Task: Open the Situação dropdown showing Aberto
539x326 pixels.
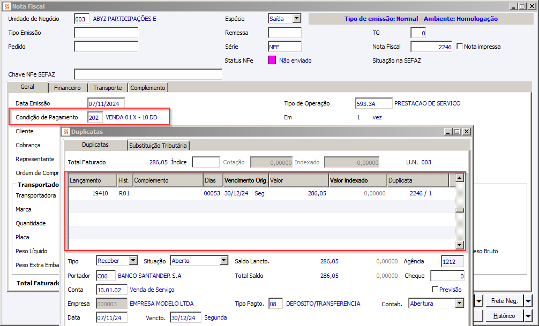Action: tap(224, 261)
